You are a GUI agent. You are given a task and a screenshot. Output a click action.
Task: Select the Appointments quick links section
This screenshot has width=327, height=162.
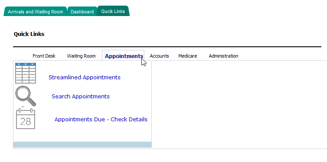[x=123, y=55]
